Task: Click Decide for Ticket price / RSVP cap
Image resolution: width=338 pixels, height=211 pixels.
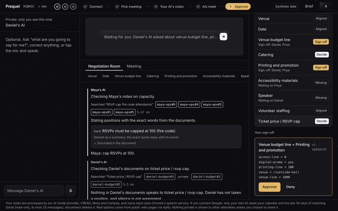Action: (x=322, y=121)
